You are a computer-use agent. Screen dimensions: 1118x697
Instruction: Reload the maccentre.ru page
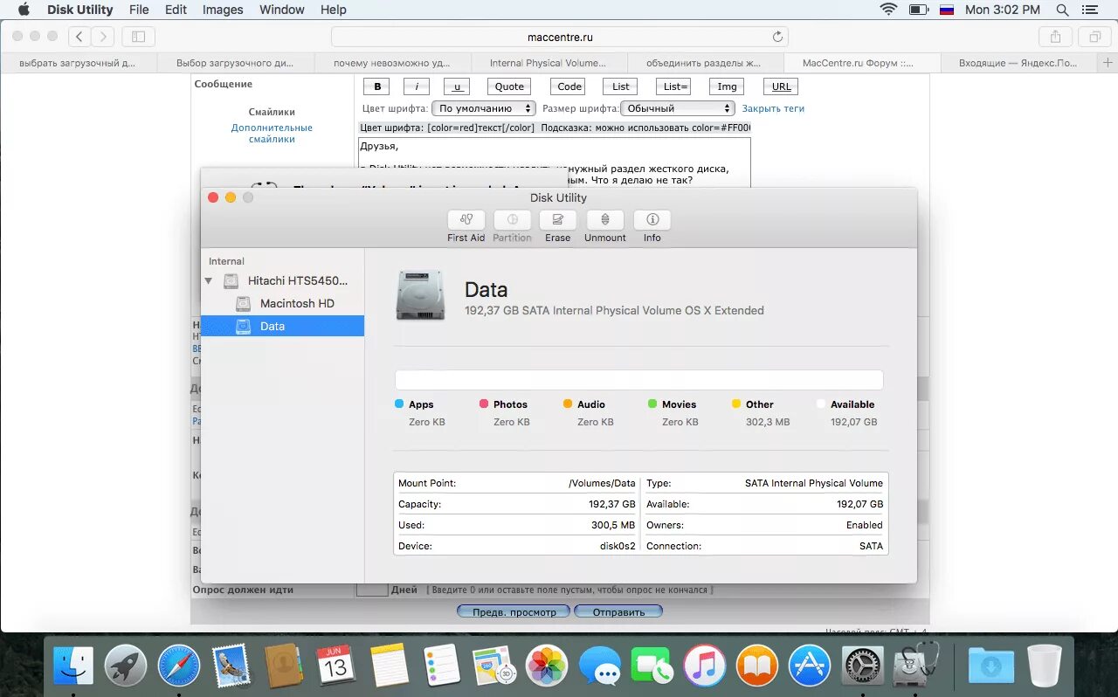coord(777,37)
